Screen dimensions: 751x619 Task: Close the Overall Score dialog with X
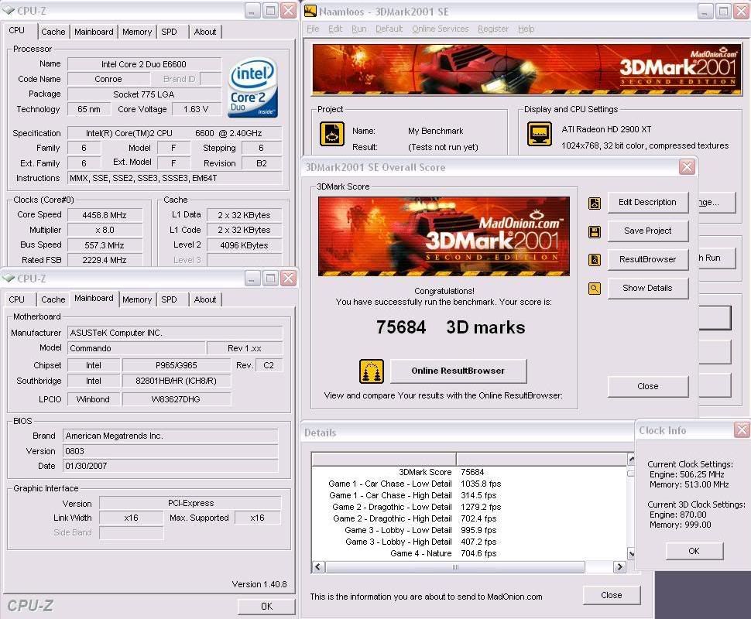[x=687, y=166]
